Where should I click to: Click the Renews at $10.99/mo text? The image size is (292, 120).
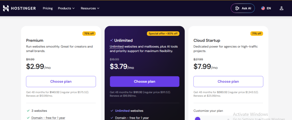[39, 95]
